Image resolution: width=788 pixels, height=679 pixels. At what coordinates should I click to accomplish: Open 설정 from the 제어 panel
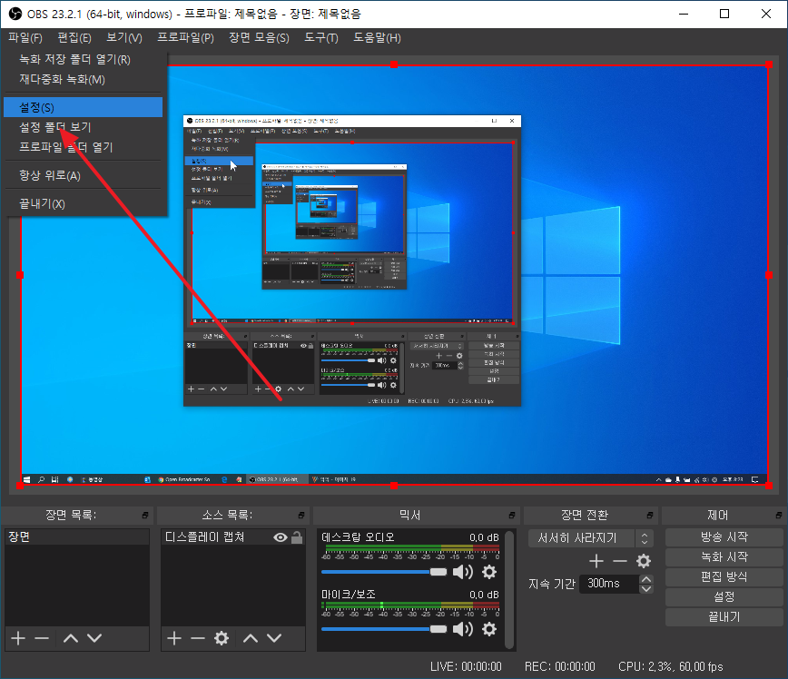[x=724, y=597]
